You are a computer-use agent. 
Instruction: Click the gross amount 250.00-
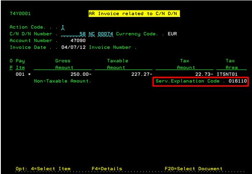(81, 74)
